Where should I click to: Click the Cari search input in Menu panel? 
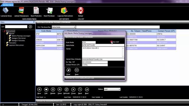(16, 27)
